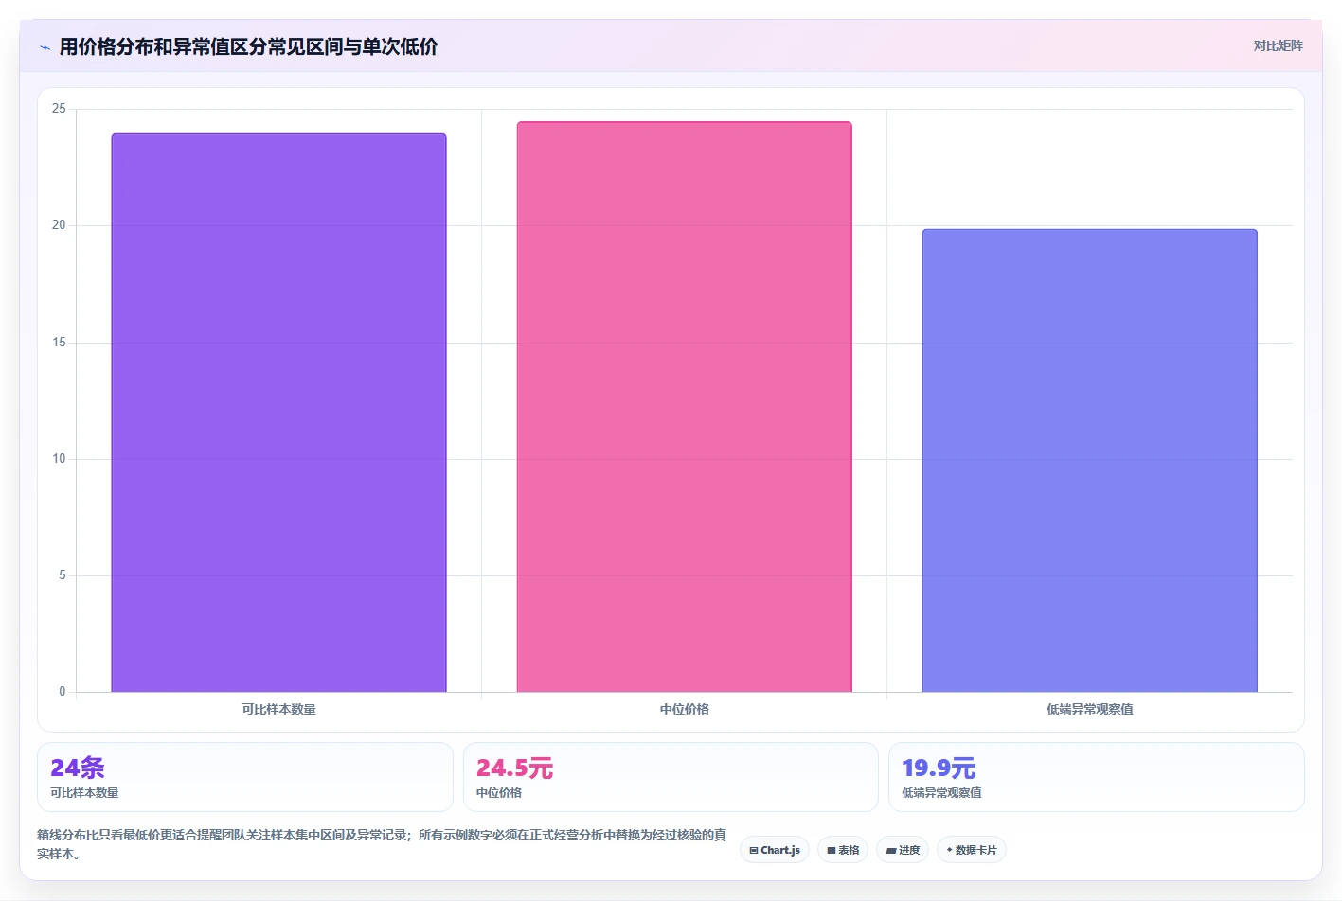1342x901 pixels.
Task: Click the heading 用价格分布和异常值区分常见区间与单次低价
Action: click(248, 46)
